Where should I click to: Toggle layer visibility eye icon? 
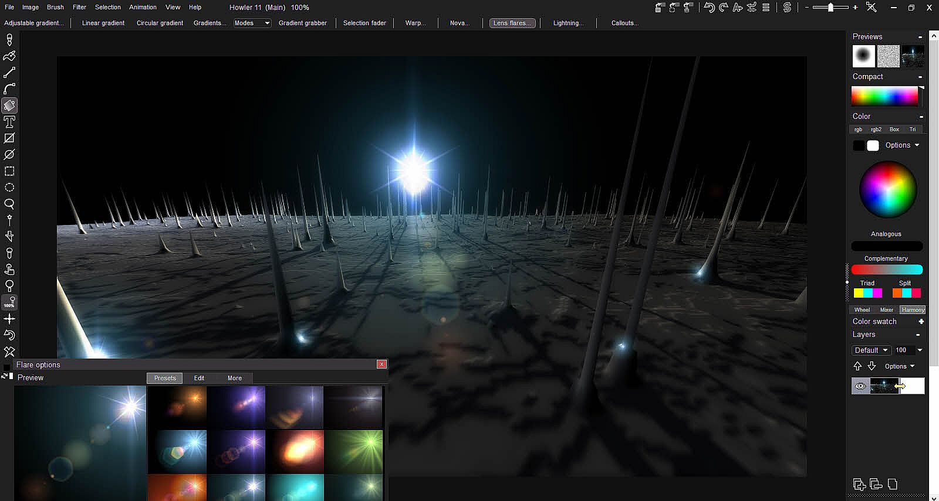(860, 386)
